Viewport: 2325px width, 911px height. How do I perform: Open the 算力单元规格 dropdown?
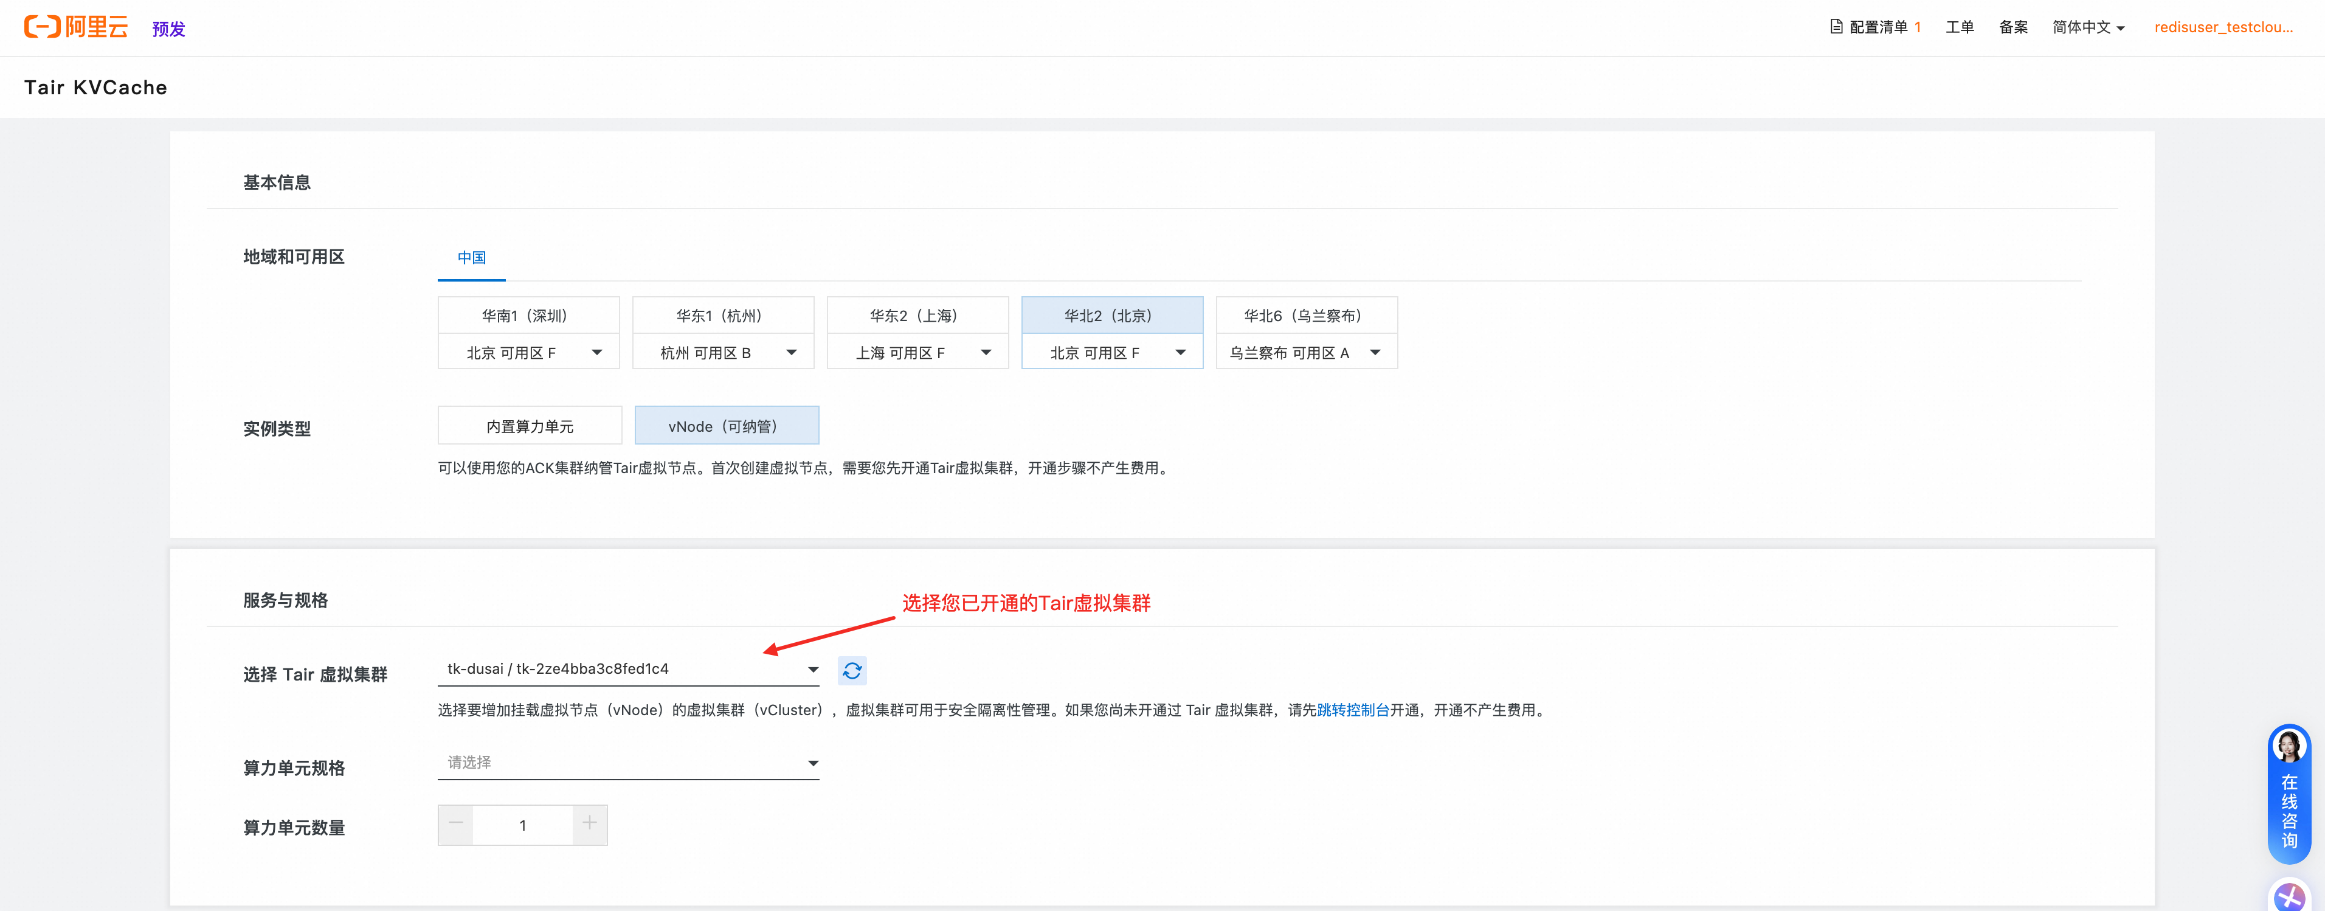[x=628, y=763]
